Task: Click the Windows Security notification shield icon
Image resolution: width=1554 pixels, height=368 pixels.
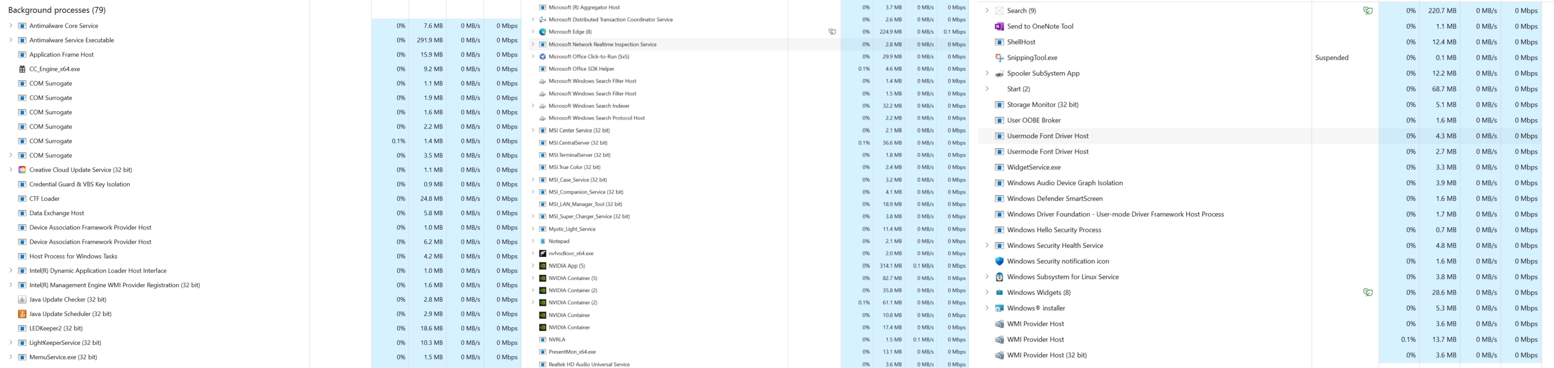Action: (x=999, y=260)
